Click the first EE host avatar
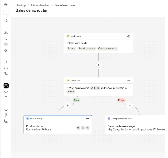The height and width of the screenshot is (158, 168). click(78, 128)
